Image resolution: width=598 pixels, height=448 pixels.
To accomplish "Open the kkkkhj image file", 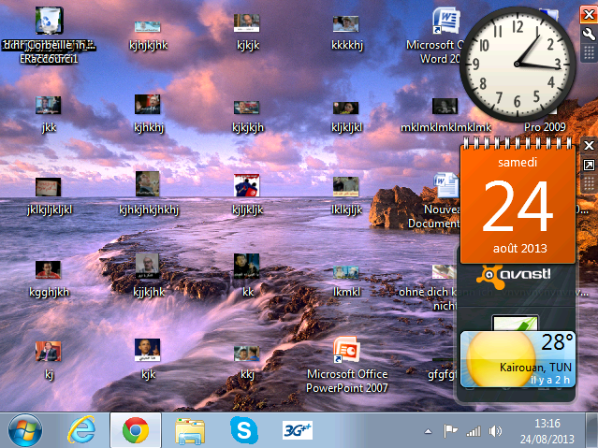I will (x=345, y=23).
